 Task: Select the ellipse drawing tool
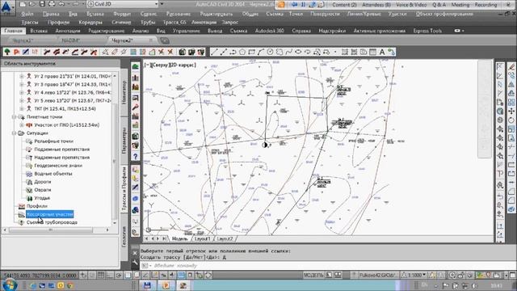pos(298,52)
